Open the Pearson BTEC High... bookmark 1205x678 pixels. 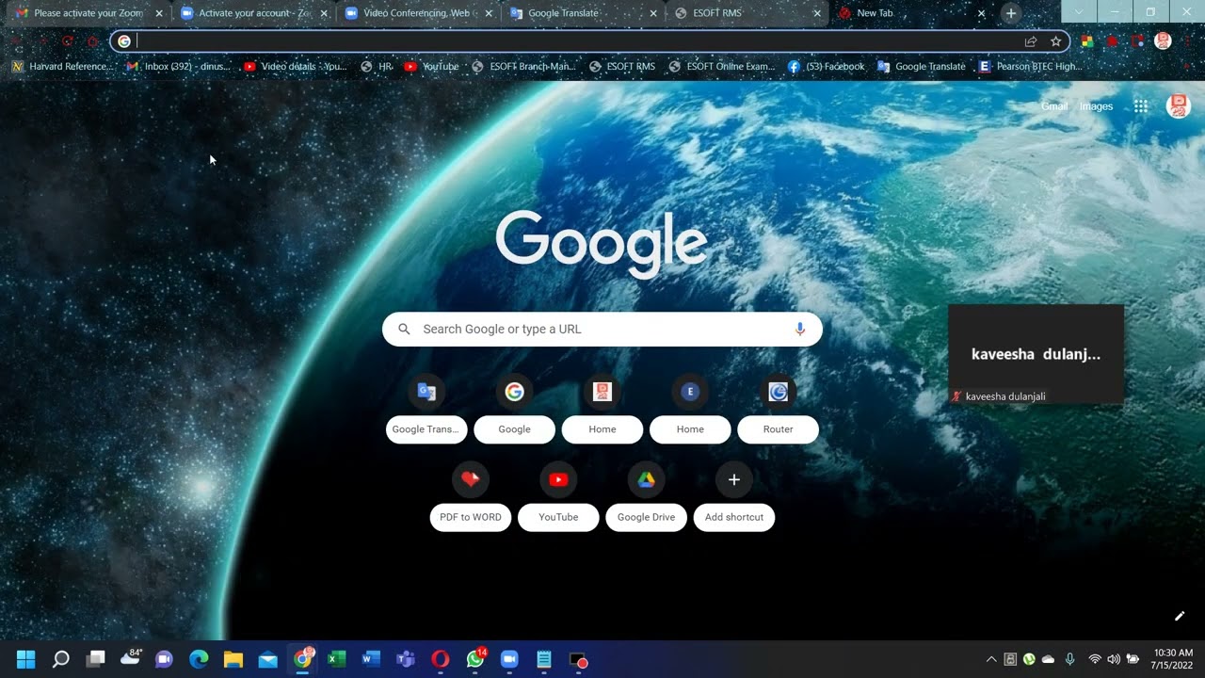(x=1030, y=67)
